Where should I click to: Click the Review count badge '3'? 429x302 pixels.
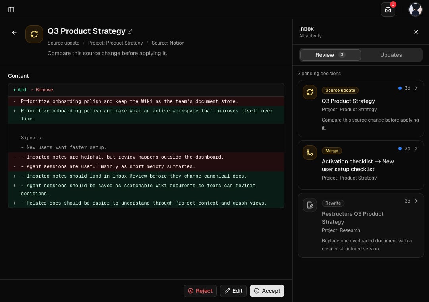pos(342,54)
